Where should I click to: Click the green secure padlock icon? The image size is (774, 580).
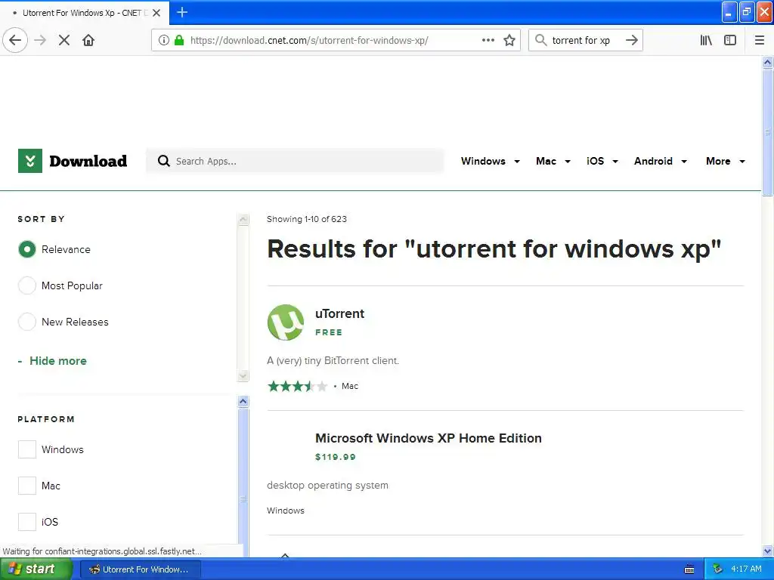click(179, 40)
